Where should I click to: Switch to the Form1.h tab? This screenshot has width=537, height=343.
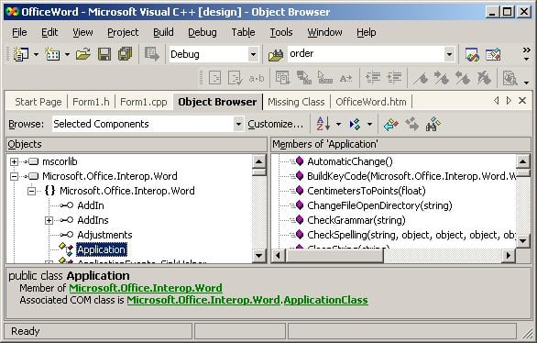[x=91, y=102]
